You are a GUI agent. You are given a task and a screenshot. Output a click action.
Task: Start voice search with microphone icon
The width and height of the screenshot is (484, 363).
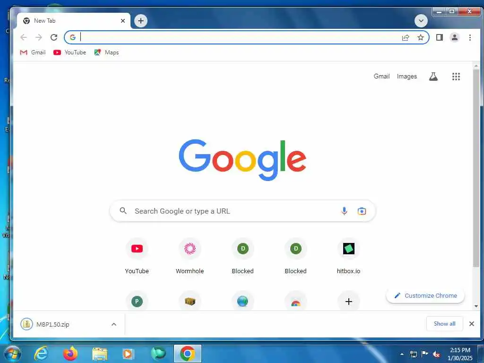coord(344,211)
